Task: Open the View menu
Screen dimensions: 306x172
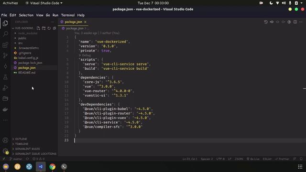Action: (x=40, y=15)
